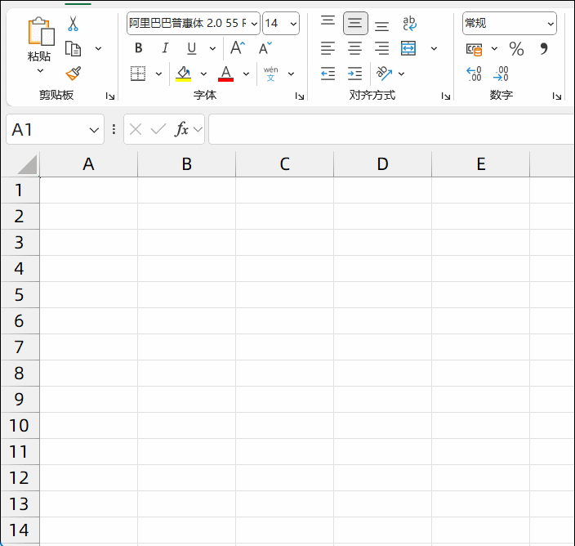Viewport: 575px width, 546px height.
Task: Click the Increase Indent icon
Action: point(354,74)
